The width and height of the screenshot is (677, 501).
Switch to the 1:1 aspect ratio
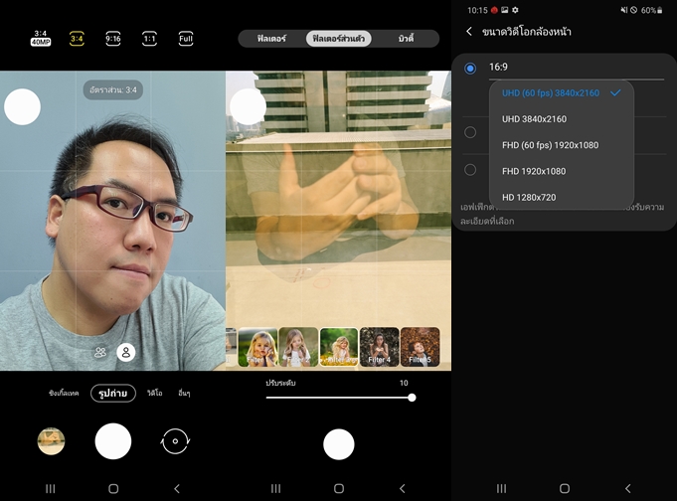coord(149,39)
